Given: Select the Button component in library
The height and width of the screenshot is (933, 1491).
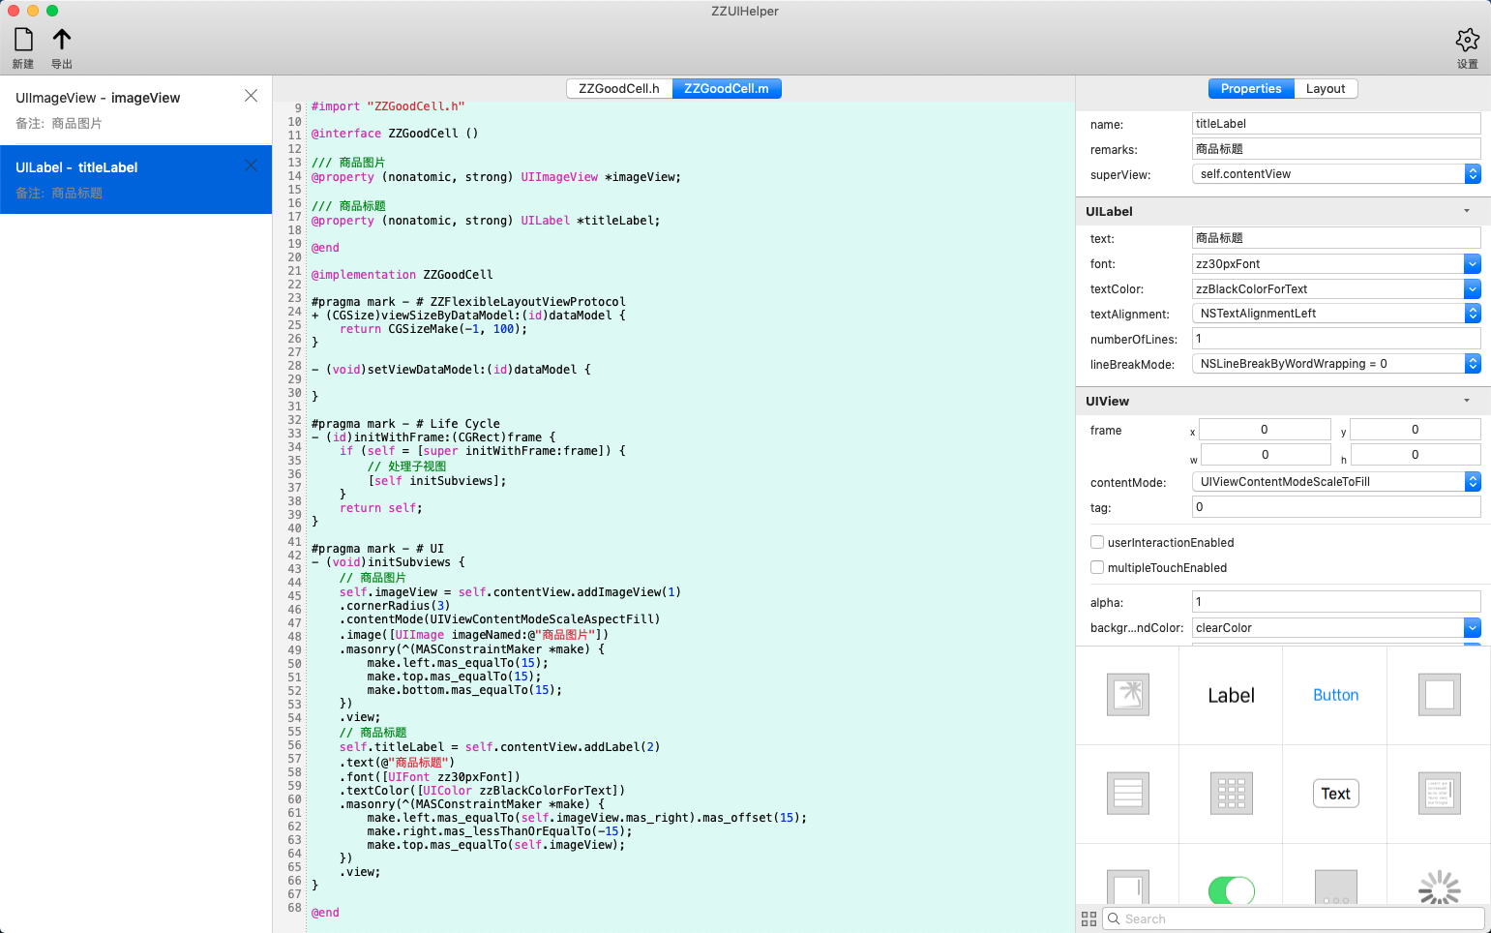Looking at the screenshot, I should point(1335,695).
